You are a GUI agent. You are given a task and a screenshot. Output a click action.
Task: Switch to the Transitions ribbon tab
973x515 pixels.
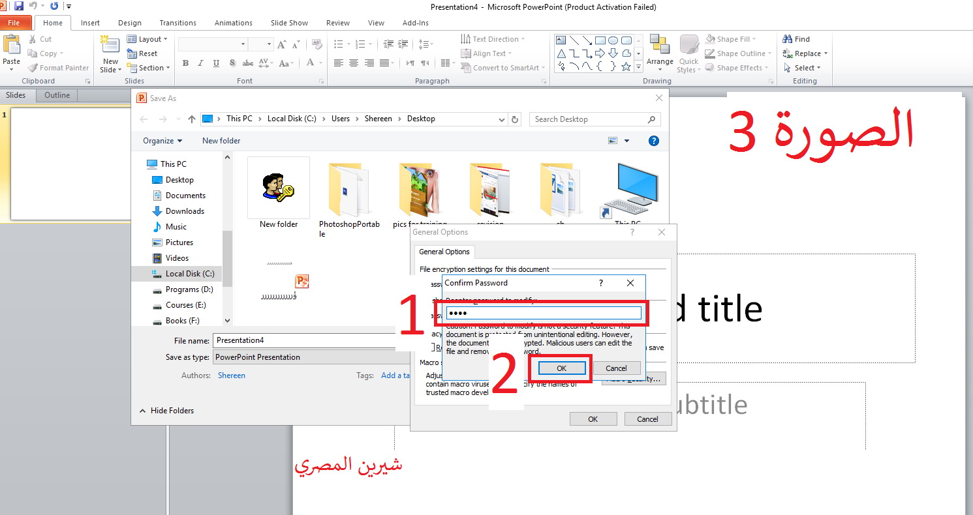tap(178, 23)
